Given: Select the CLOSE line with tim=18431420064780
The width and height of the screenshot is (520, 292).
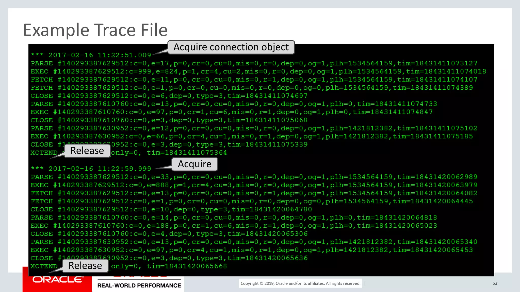Looking at the screenshot, I should point(171,209).
